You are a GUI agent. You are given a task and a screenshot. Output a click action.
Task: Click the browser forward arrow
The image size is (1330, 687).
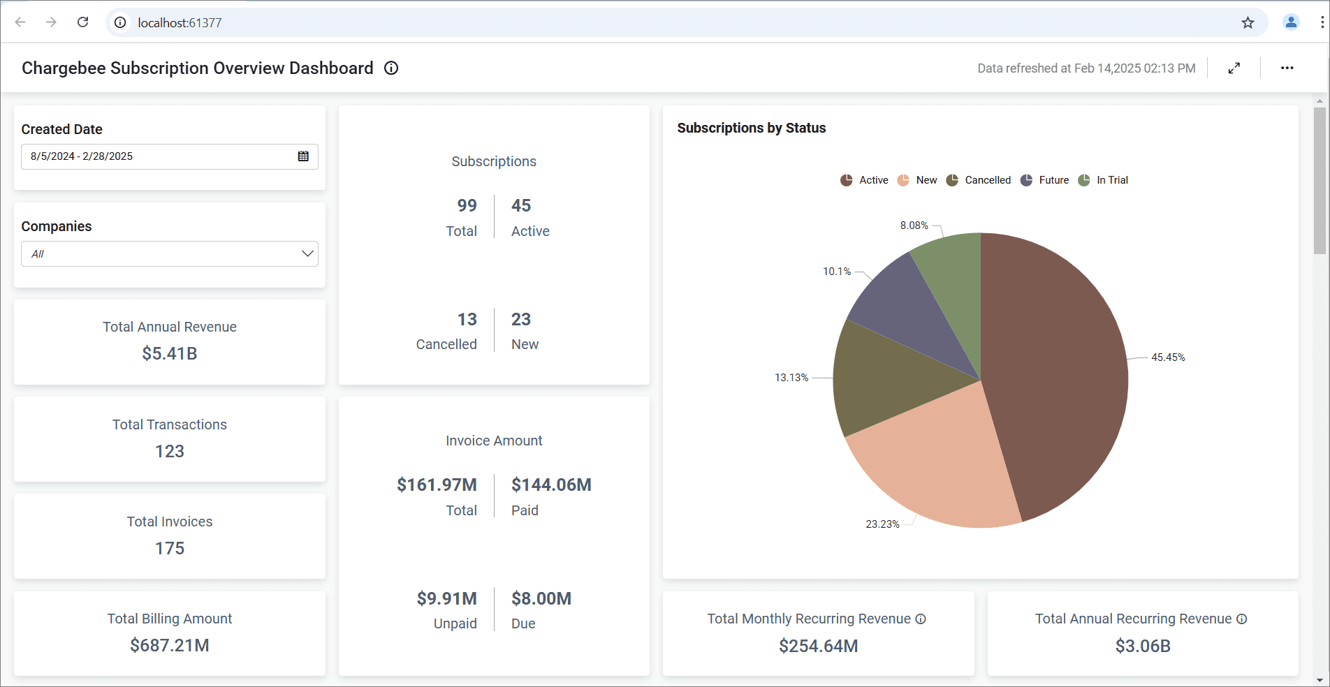[51, 22]
